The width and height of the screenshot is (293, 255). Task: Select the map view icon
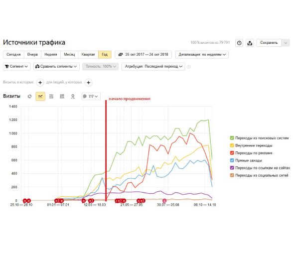tap(73, 97)
